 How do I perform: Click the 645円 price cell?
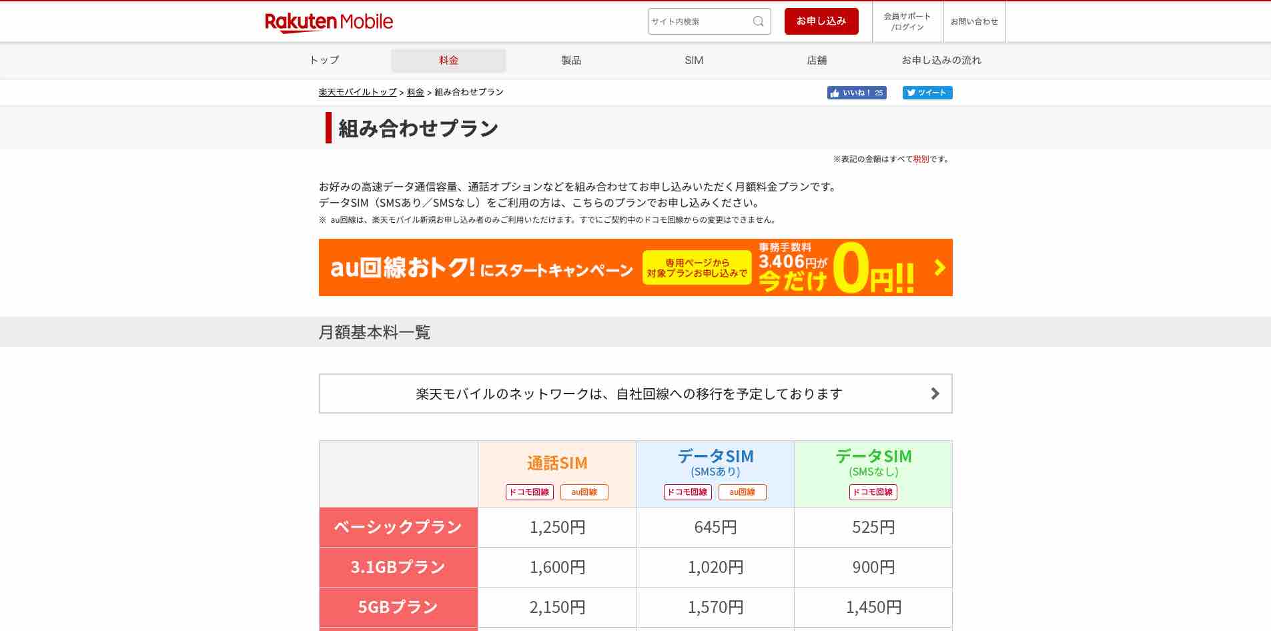[x=715, y=527]
